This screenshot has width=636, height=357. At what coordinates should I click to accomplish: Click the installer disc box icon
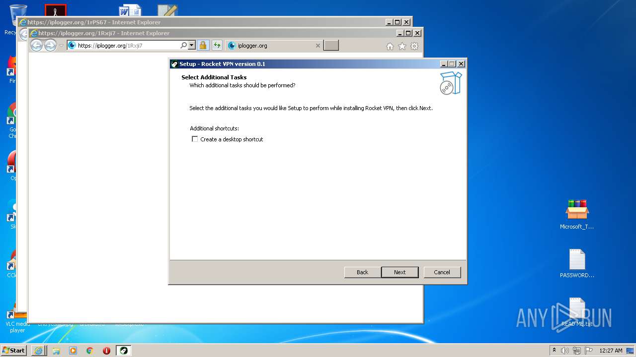point(451,83)
